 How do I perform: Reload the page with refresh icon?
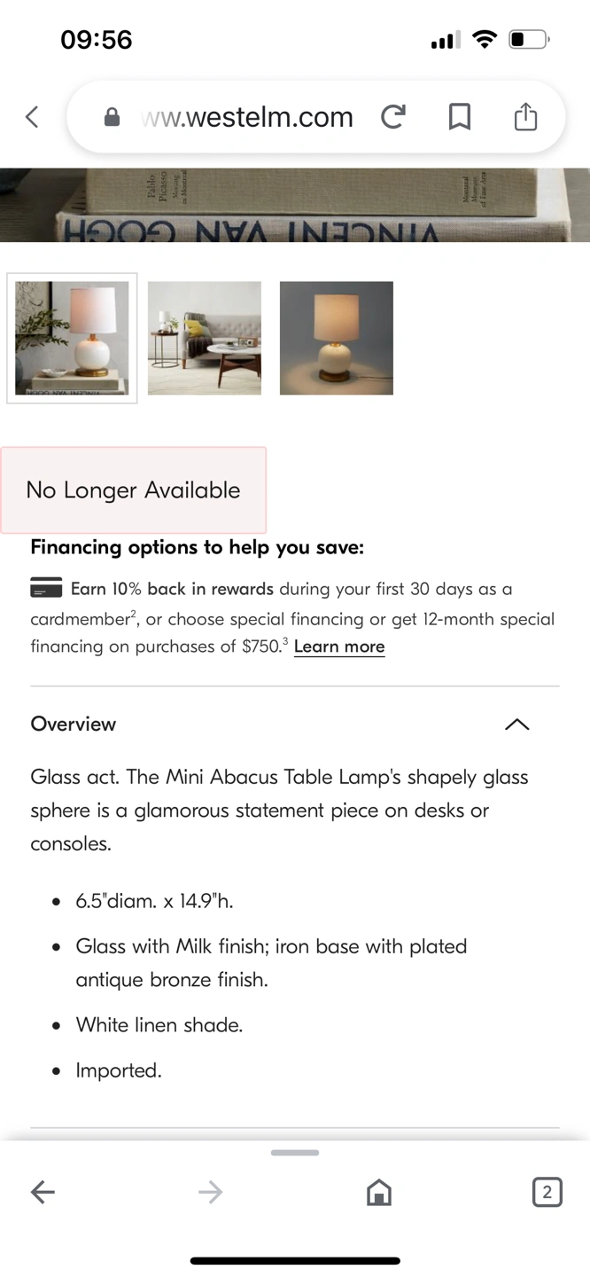pos(393,117)
